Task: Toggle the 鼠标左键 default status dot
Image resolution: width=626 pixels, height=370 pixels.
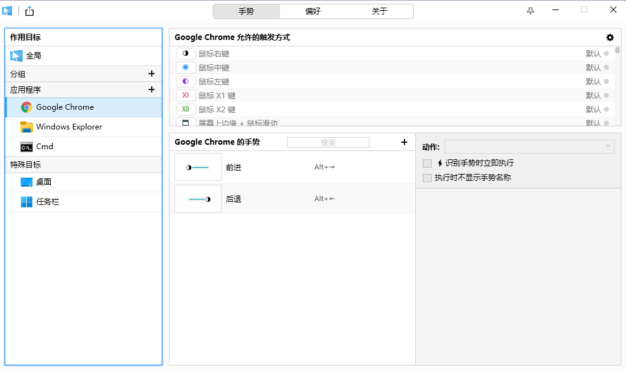Action: pyautogui.click(x=606, y=82)
